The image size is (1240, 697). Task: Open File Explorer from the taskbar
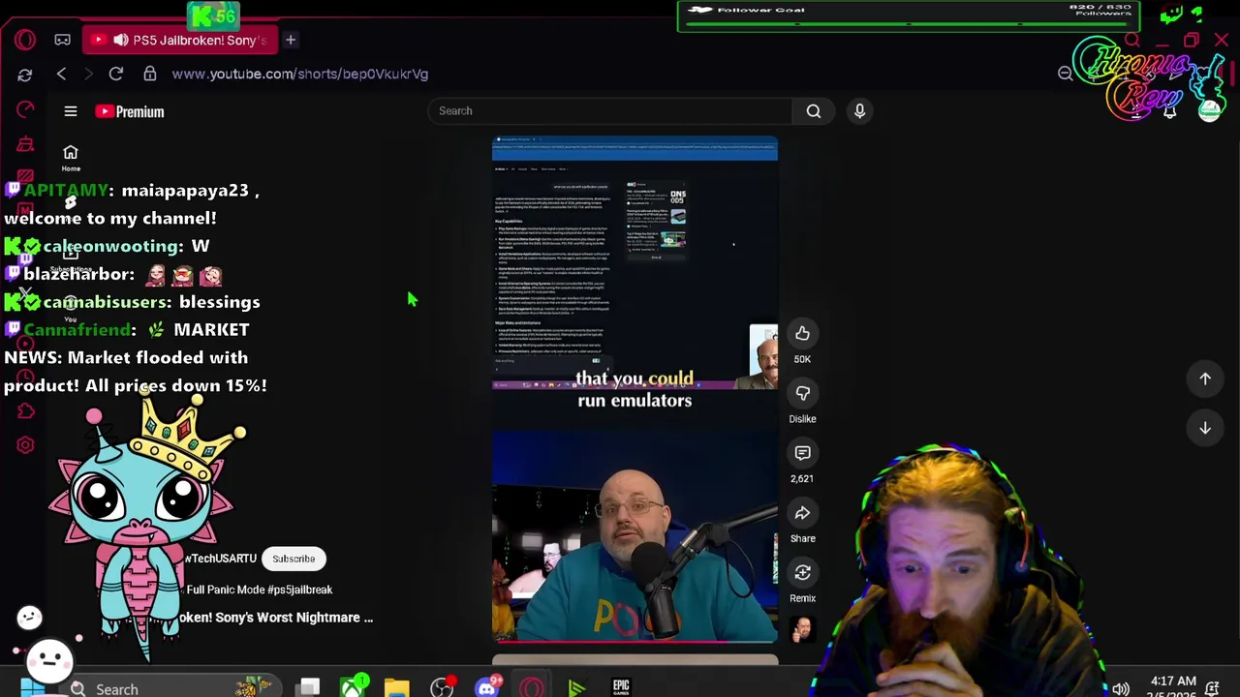(x=397, y=688)
